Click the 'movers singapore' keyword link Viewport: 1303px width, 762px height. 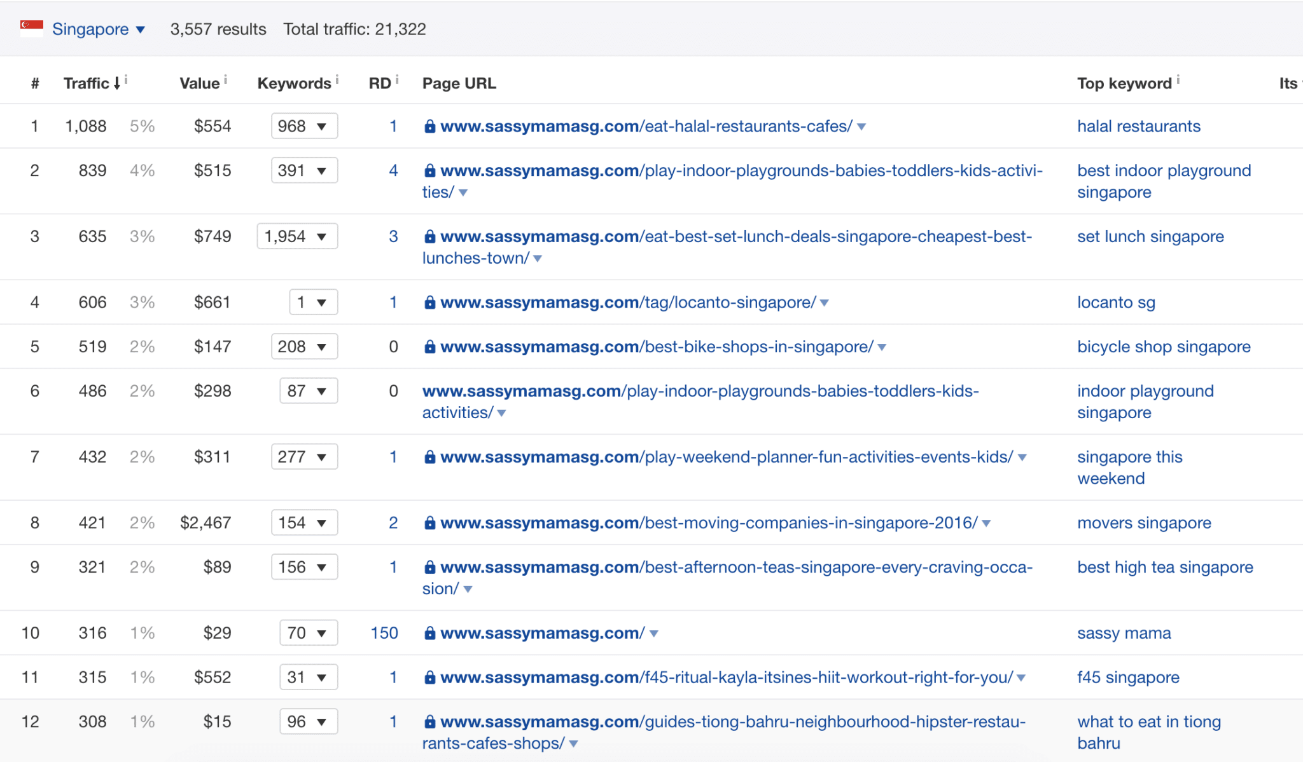tap(1144, 523)
